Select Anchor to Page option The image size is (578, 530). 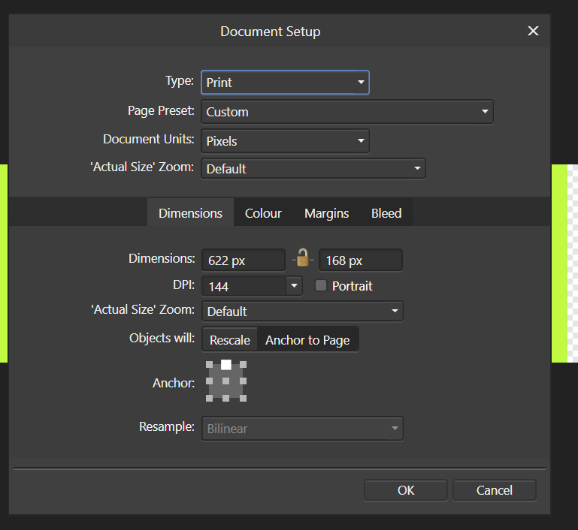point(307,340)
